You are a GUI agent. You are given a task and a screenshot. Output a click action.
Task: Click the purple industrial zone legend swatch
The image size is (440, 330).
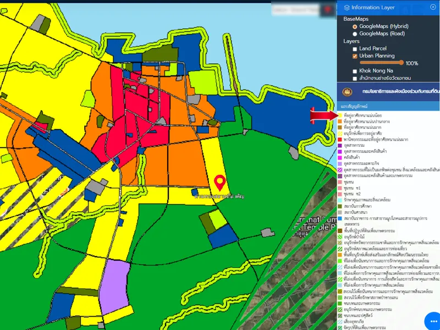pos(340,146)
